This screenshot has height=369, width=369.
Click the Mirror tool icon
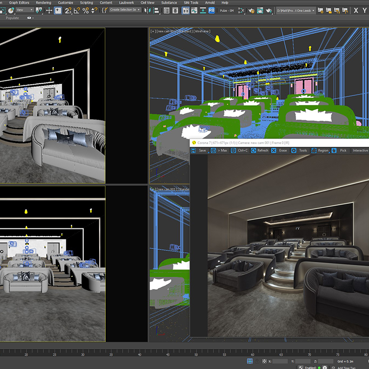tap(147, 10)
